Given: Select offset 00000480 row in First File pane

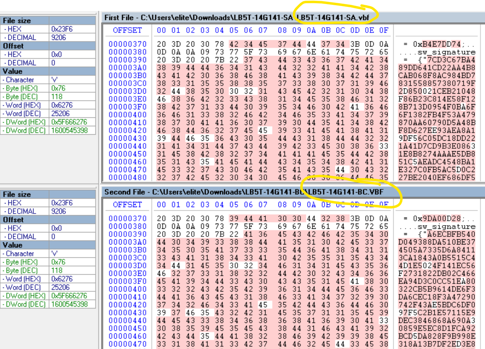Looking at the screenshot, I should coord(128,177).
